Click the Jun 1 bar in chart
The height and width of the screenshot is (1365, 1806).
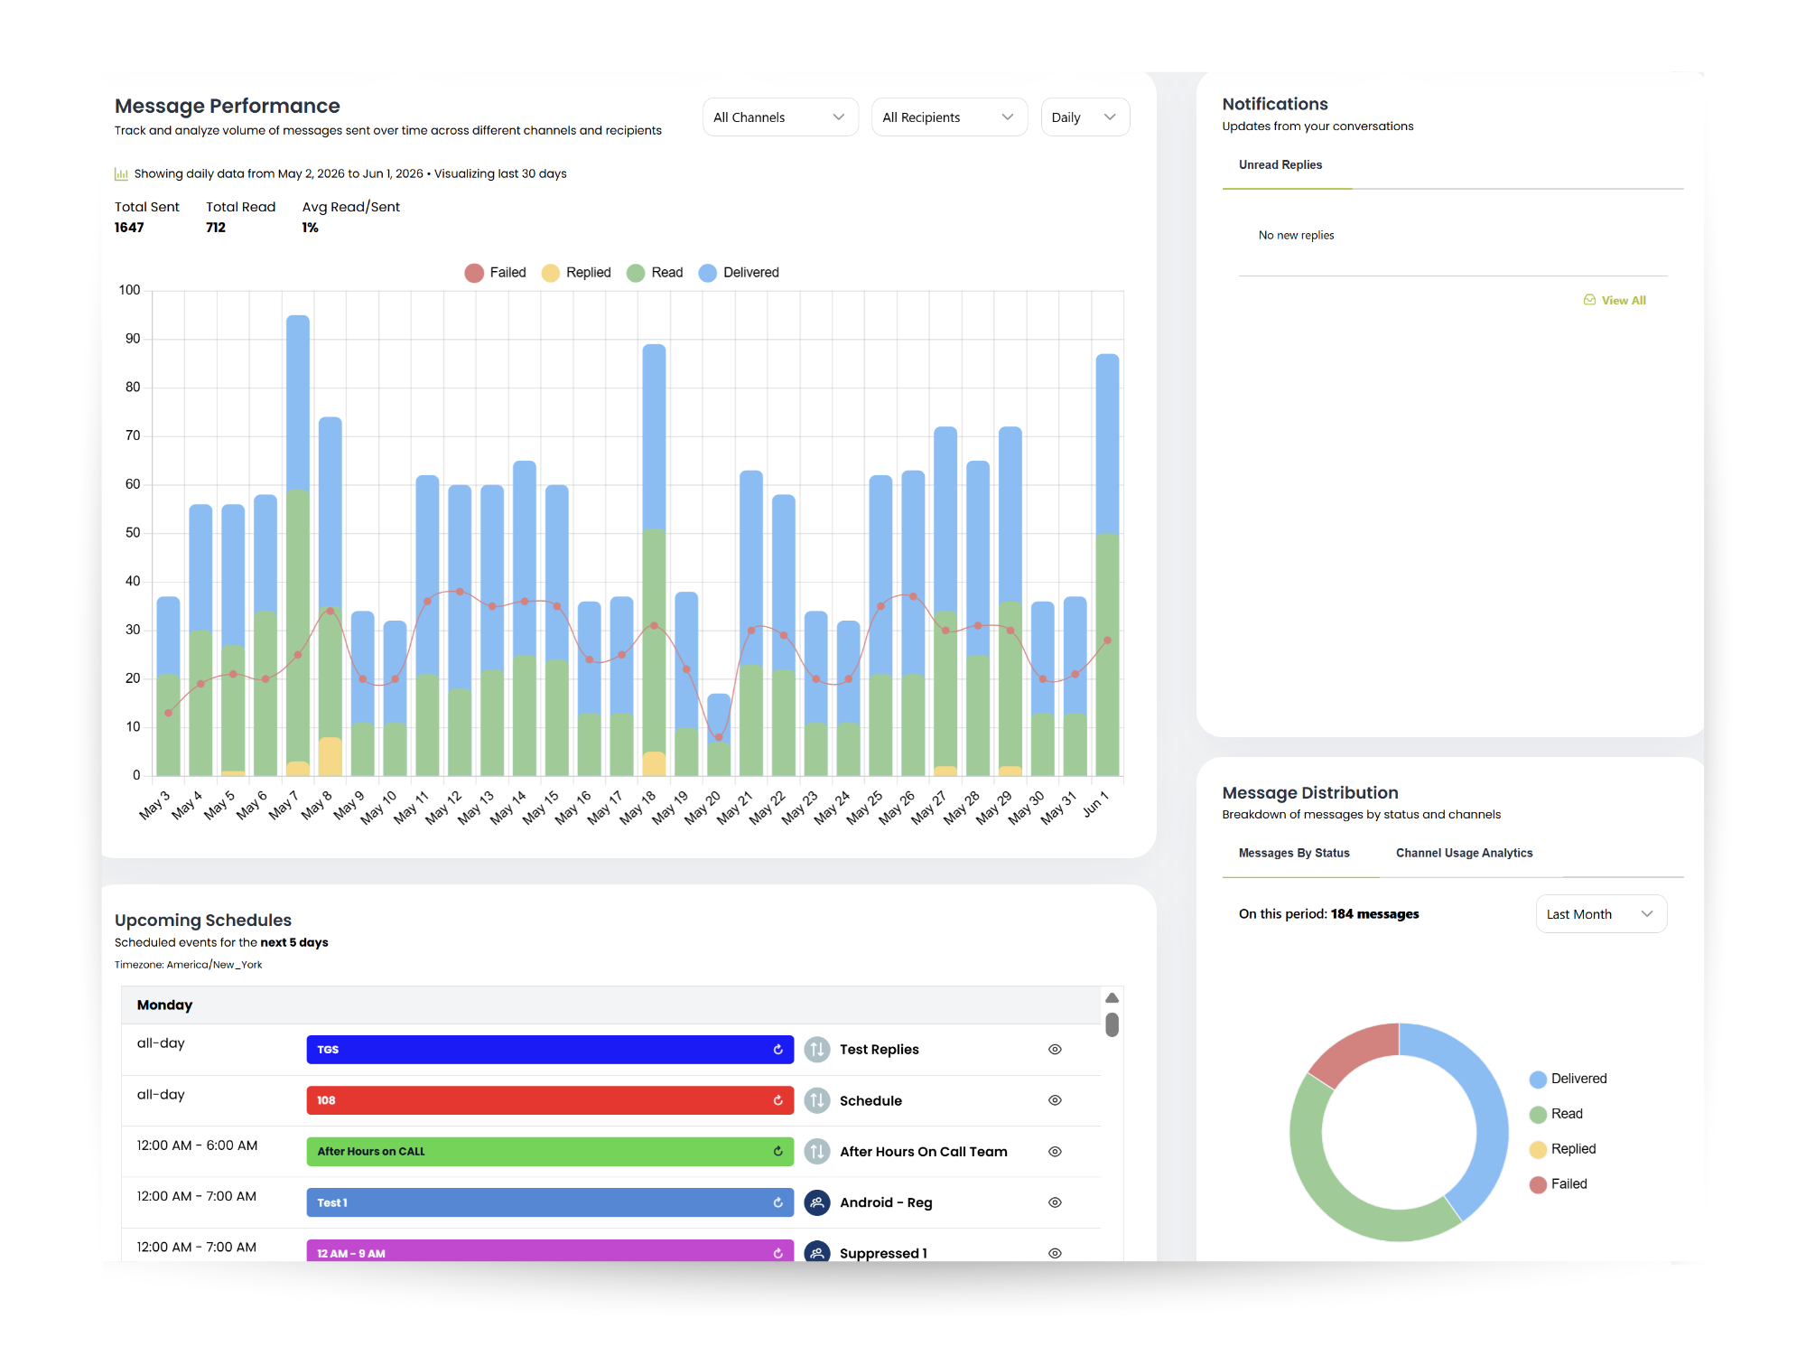point(1107,565)
